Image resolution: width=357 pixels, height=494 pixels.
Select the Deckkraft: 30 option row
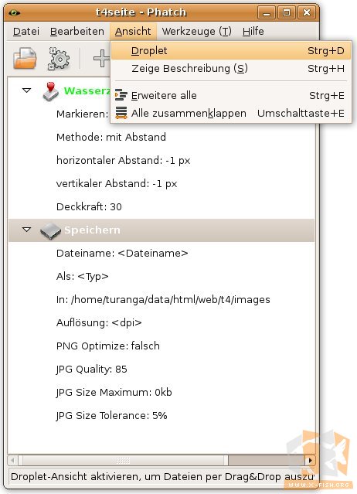pos(161,207)
